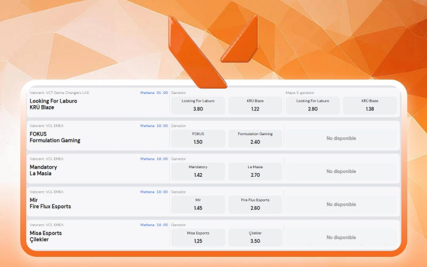Bet on Misa Esports at 1.25
The height and width of the screenshot is (267, 427).
(x=198, y=237)
